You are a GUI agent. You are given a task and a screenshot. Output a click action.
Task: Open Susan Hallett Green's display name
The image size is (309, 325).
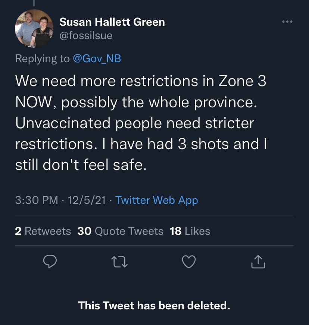(112, 22)
